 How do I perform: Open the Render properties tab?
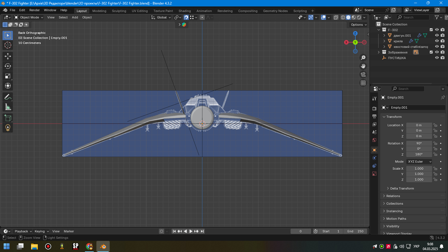(x=374, y=108)
